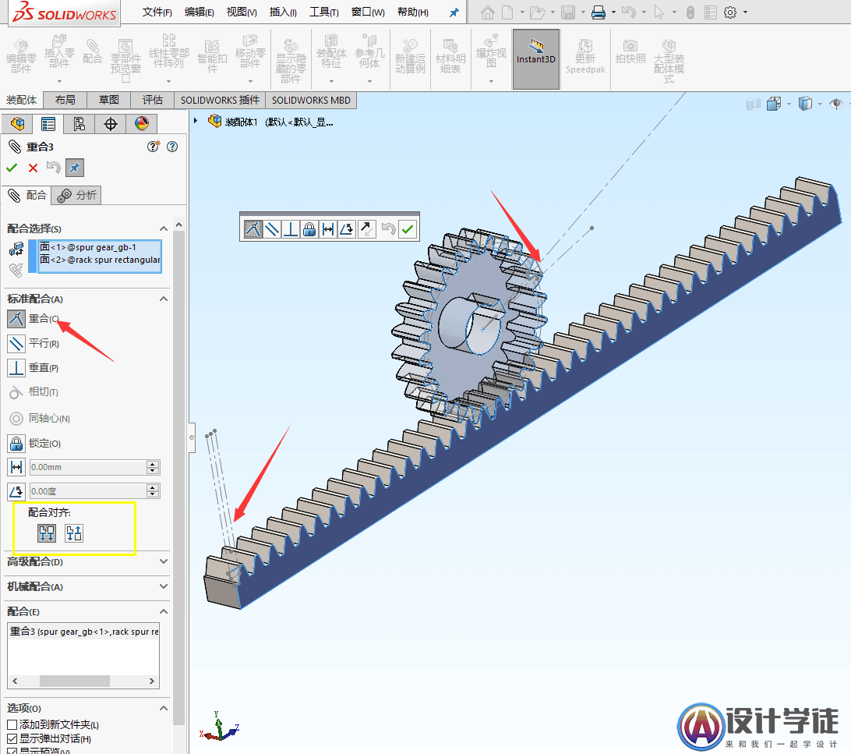
Task: Increase distance value with spinner up arrow
Action: [153, 464]
